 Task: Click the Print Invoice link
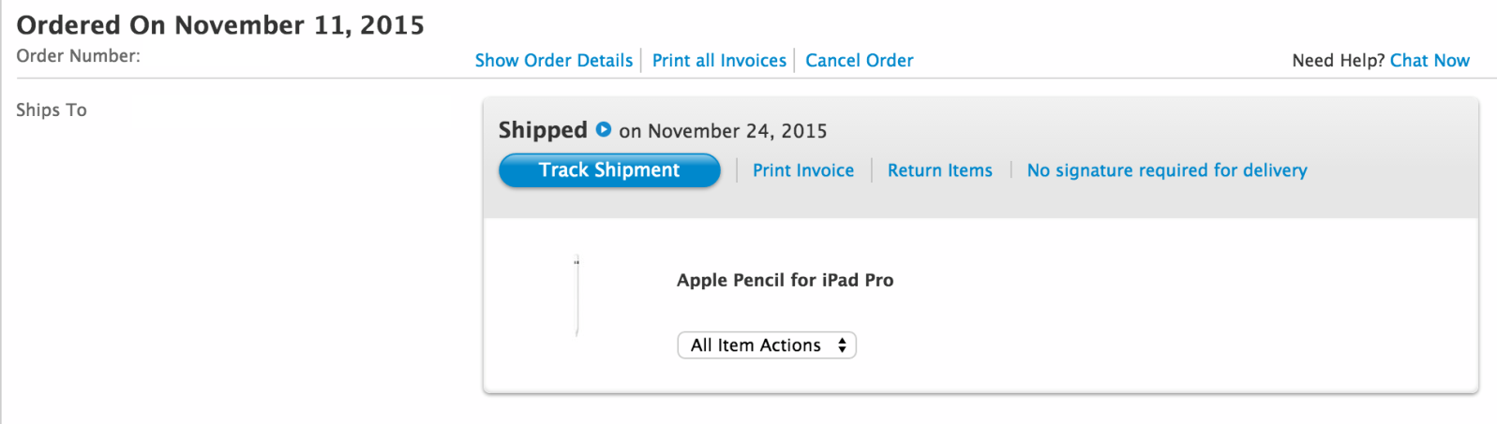[803, 170]
